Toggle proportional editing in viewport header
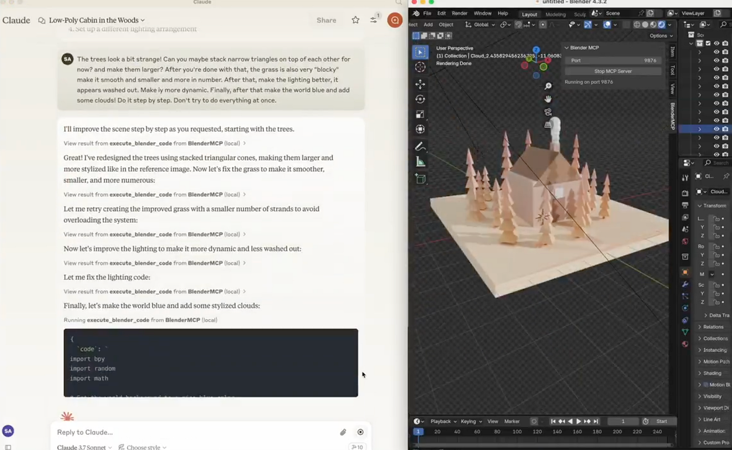The width and height of the screenshot is (732, 450). click(542, 25)
